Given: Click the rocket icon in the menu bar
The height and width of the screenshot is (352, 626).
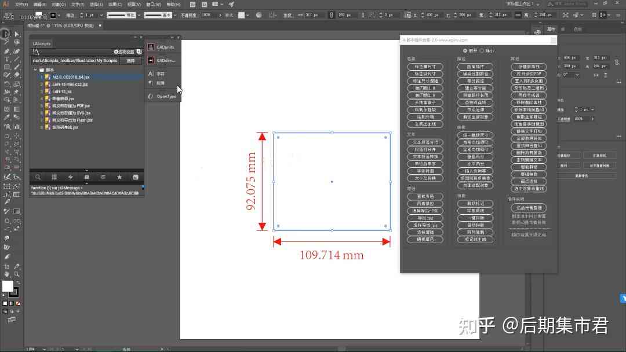Looking at the screenshot, I should [231, 5].
